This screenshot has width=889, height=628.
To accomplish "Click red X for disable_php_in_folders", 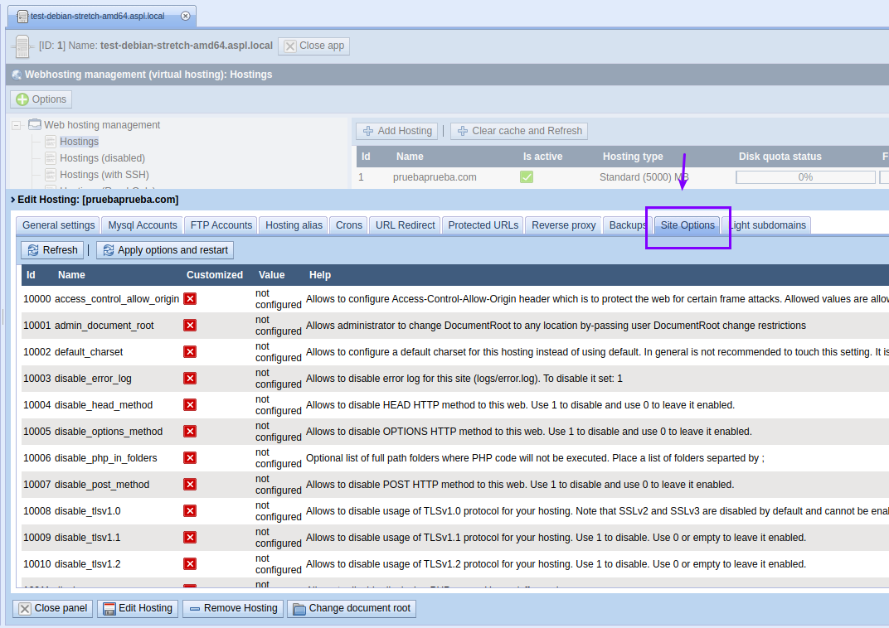I will pos(190,458).
